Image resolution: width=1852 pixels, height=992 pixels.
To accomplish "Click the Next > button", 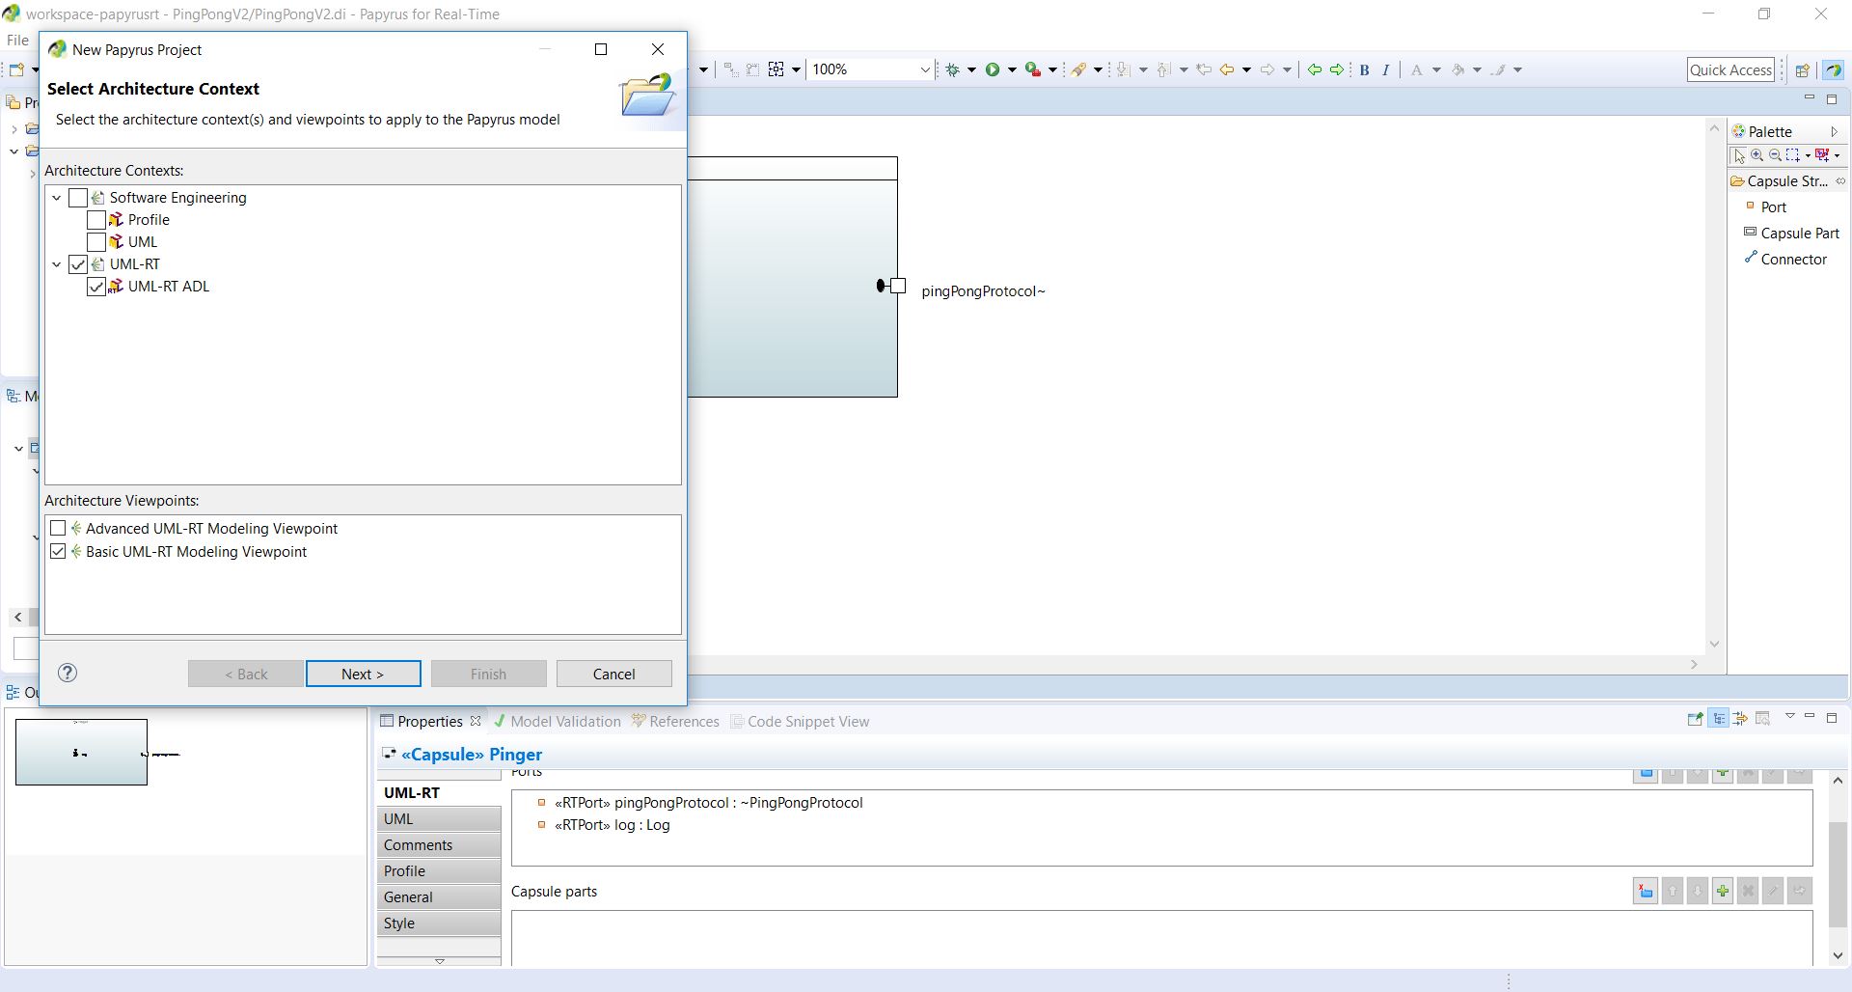I will point(363,674).
